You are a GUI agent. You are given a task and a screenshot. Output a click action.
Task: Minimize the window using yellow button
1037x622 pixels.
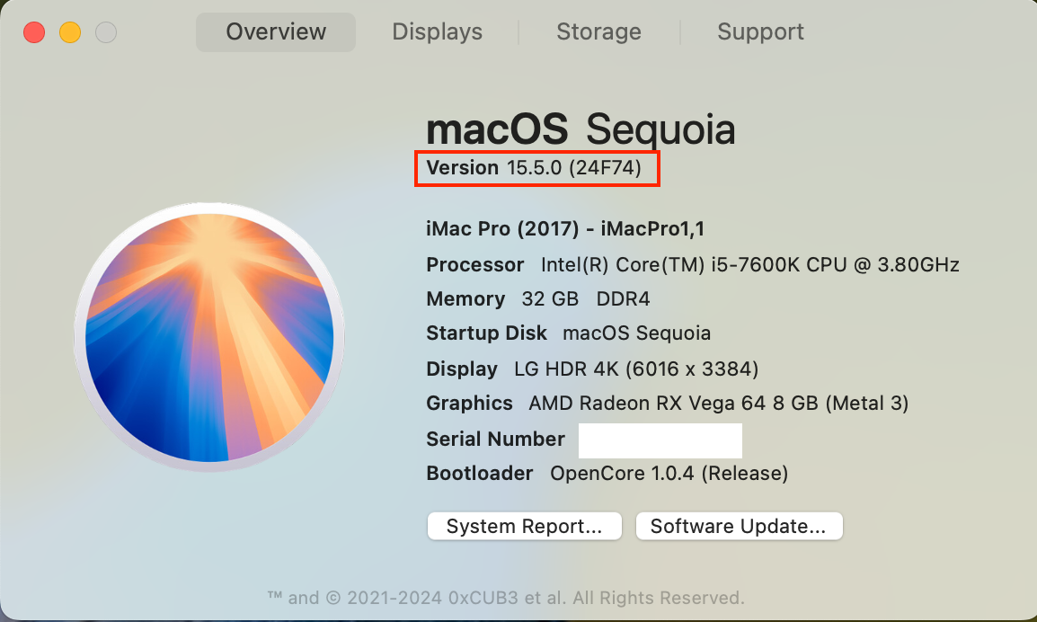click(70, 33)
